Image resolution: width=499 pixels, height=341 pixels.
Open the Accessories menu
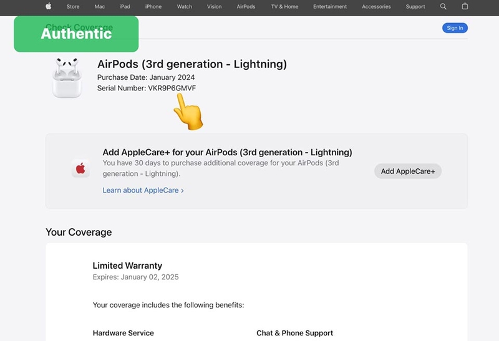376,6
